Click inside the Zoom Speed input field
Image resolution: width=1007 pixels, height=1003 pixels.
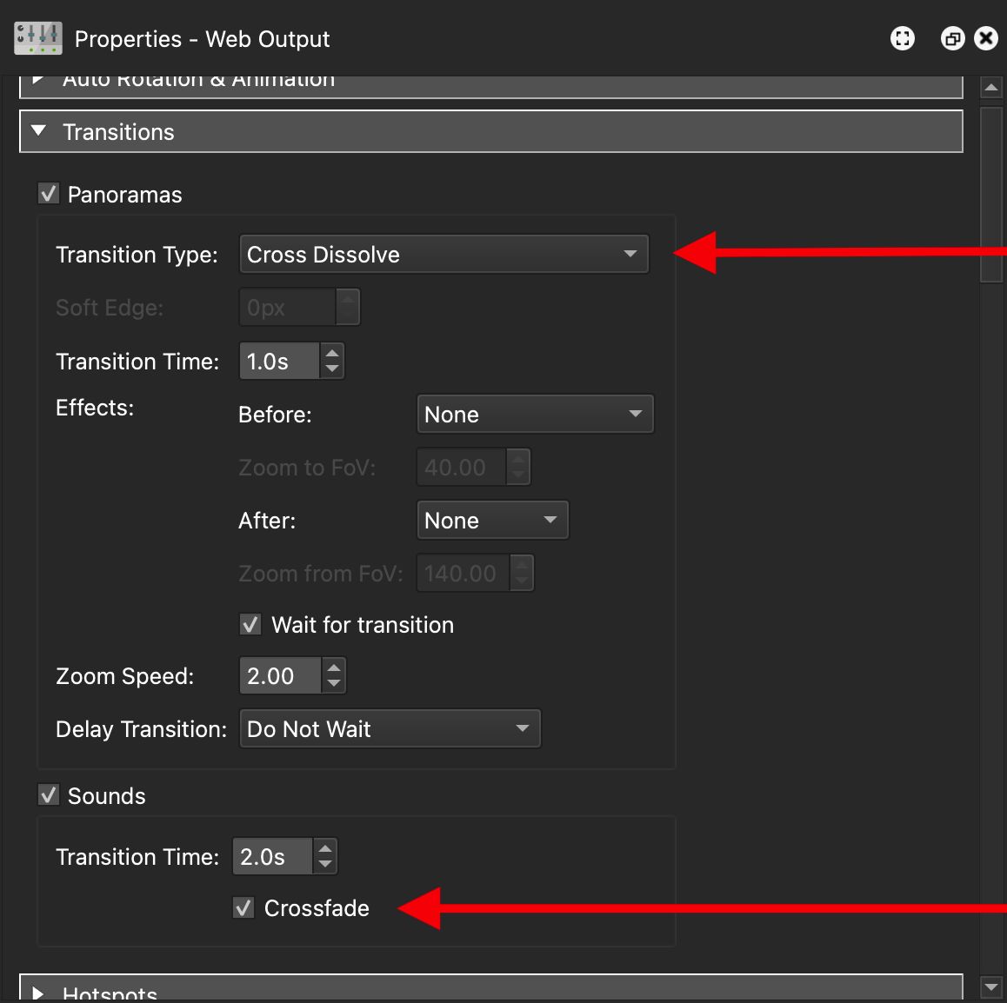coord(278,675)
